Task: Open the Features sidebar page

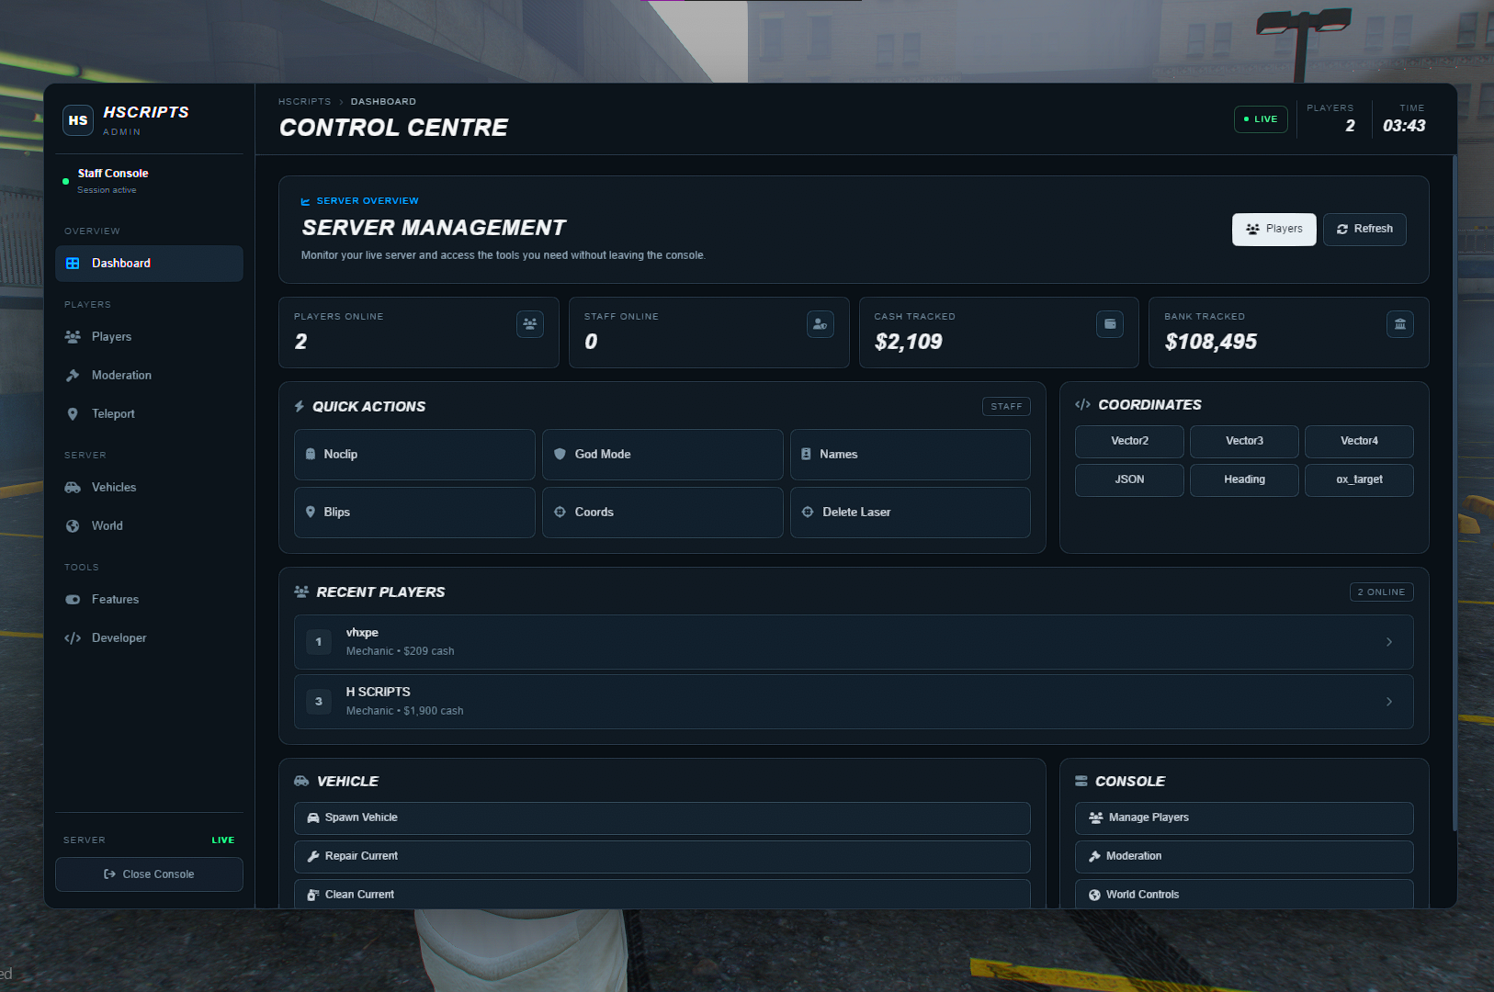Action: tap(149, 600)
